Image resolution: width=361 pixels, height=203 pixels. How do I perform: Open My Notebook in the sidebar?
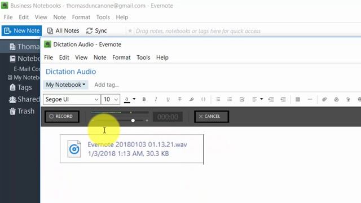(x=24, y=77)
